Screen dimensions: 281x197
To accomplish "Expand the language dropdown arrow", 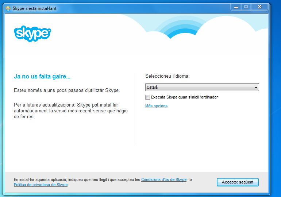I will pos(256,88).
